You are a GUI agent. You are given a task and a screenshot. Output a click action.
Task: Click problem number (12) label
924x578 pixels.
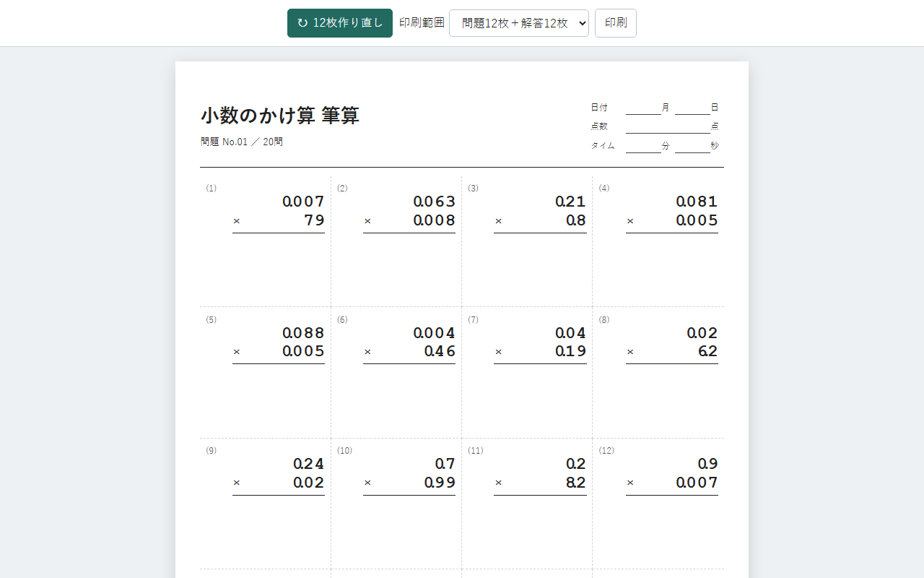[x=606, y=451]
